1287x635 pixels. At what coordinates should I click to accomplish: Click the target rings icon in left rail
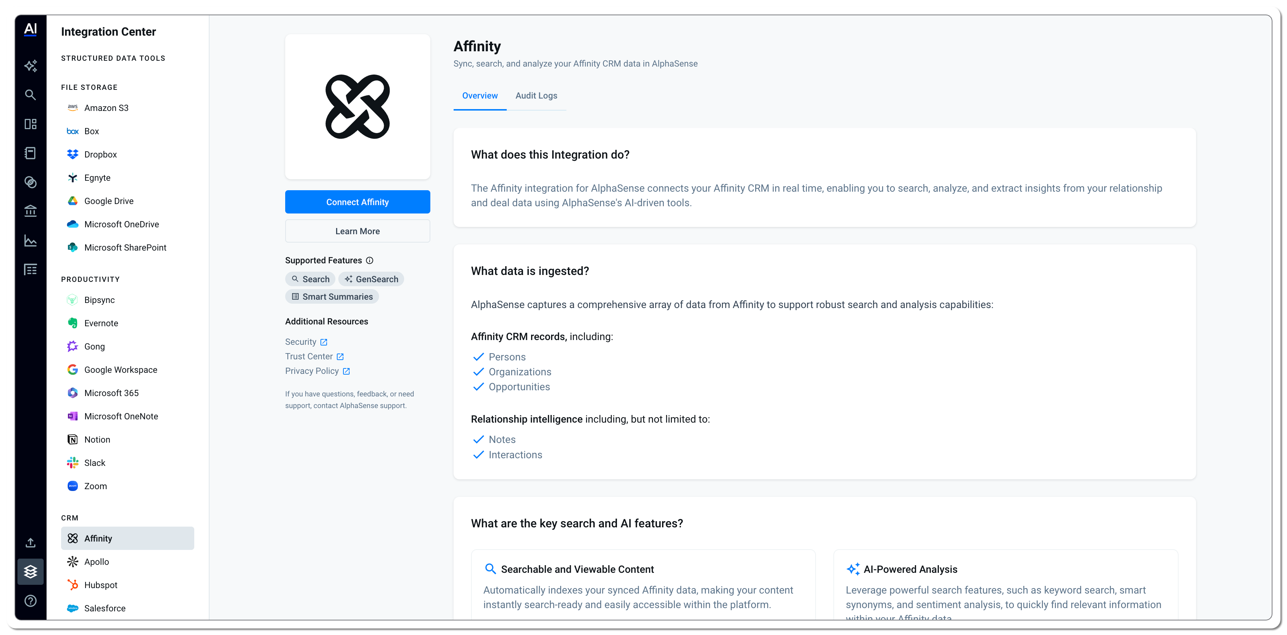click(31, 182)
